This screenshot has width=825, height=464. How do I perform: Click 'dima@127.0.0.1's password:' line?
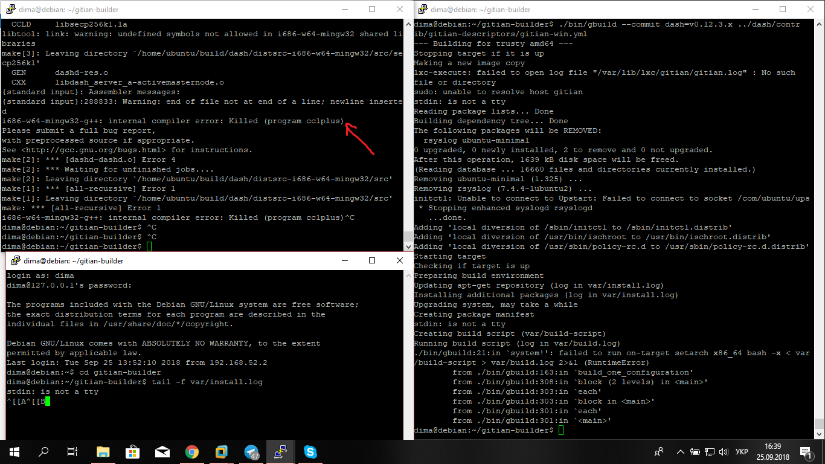(x=69, y=285)
